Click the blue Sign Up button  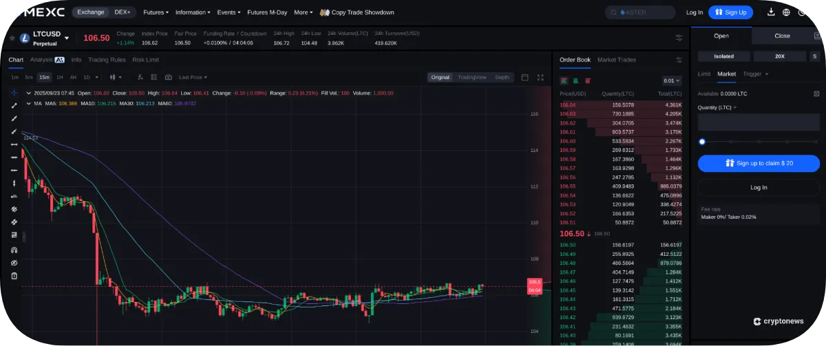730,12
